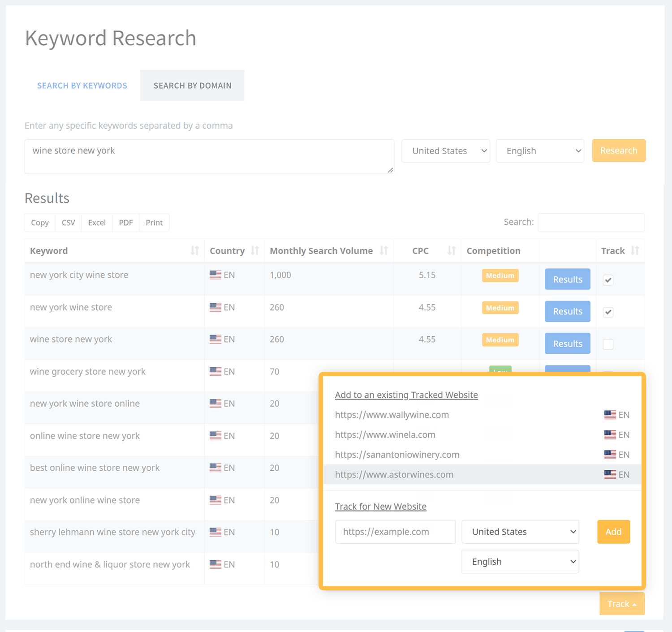The height and width of the screenshot is (632, 672).
Task: Uncheck Track box for new york wine store
Action: pos(608,312)
